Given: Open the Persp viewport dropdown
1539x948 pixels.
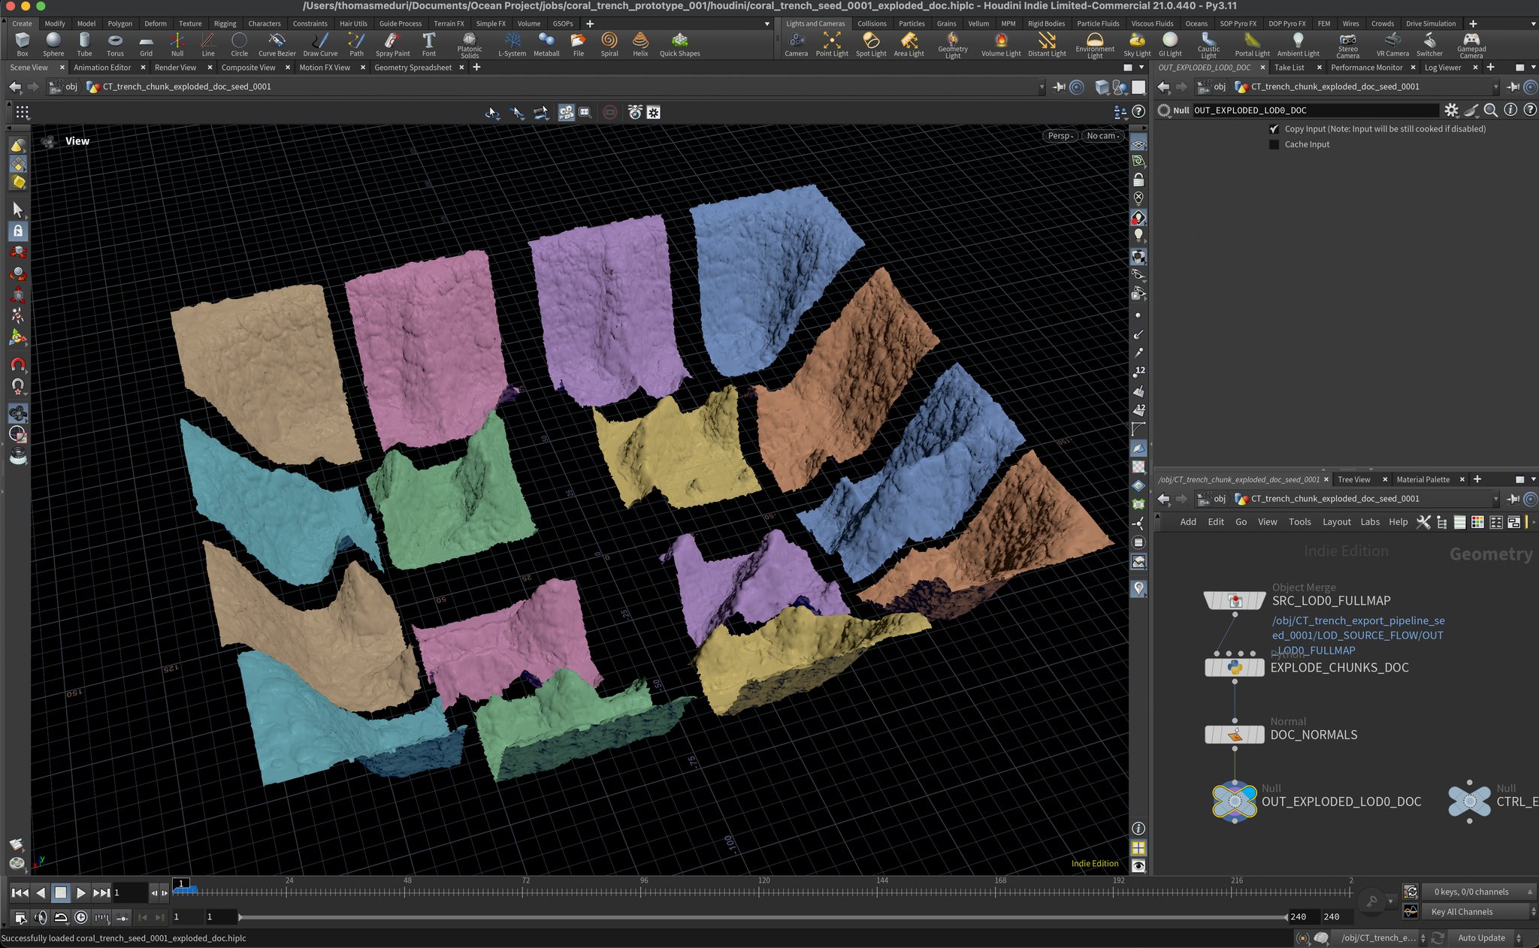Looking at the screenshot, I should click(1060, 136).
